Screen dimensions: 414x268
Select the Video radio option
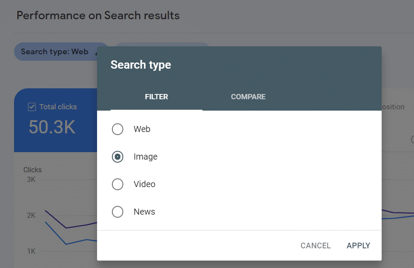click(x=118, y=184)
